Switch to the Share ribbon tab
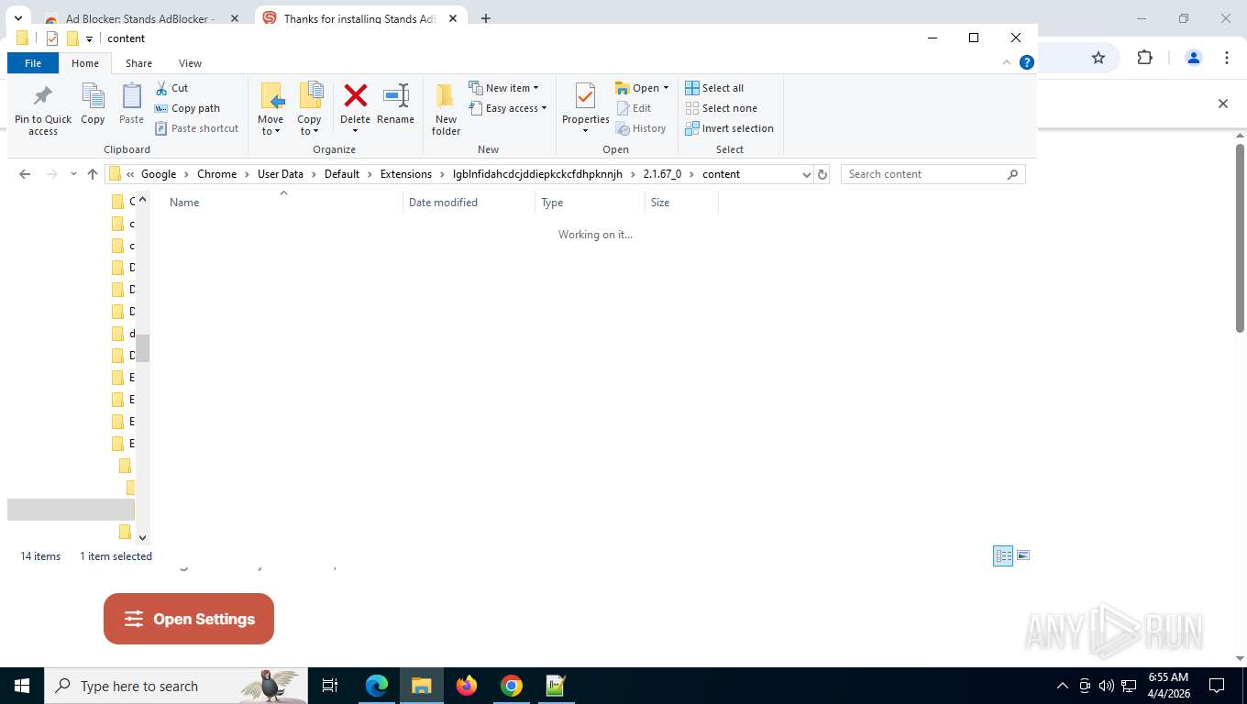Image resolution: width=1247 pixels, height=704 pixels. tap(138, 63)
